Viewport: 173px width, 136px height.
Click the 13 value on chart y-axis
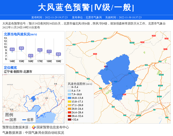point(5,38)
